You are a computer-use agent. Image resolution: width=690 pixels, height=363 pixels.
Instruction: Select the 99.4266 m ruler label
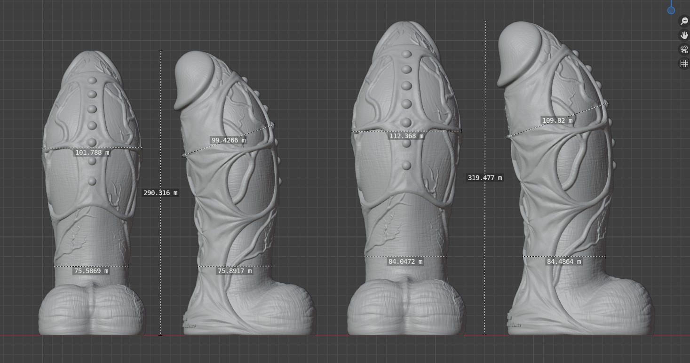pos(228,140)
